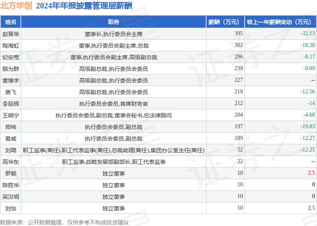
Task: Click change value -12.27
Action: coord(307,138)
